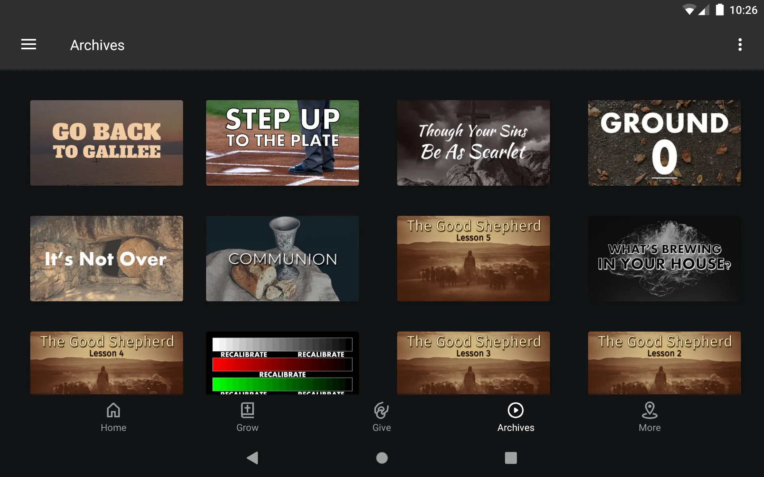764x477 pixels.
Task: Open the Home tab
Action: coord(113,417)
